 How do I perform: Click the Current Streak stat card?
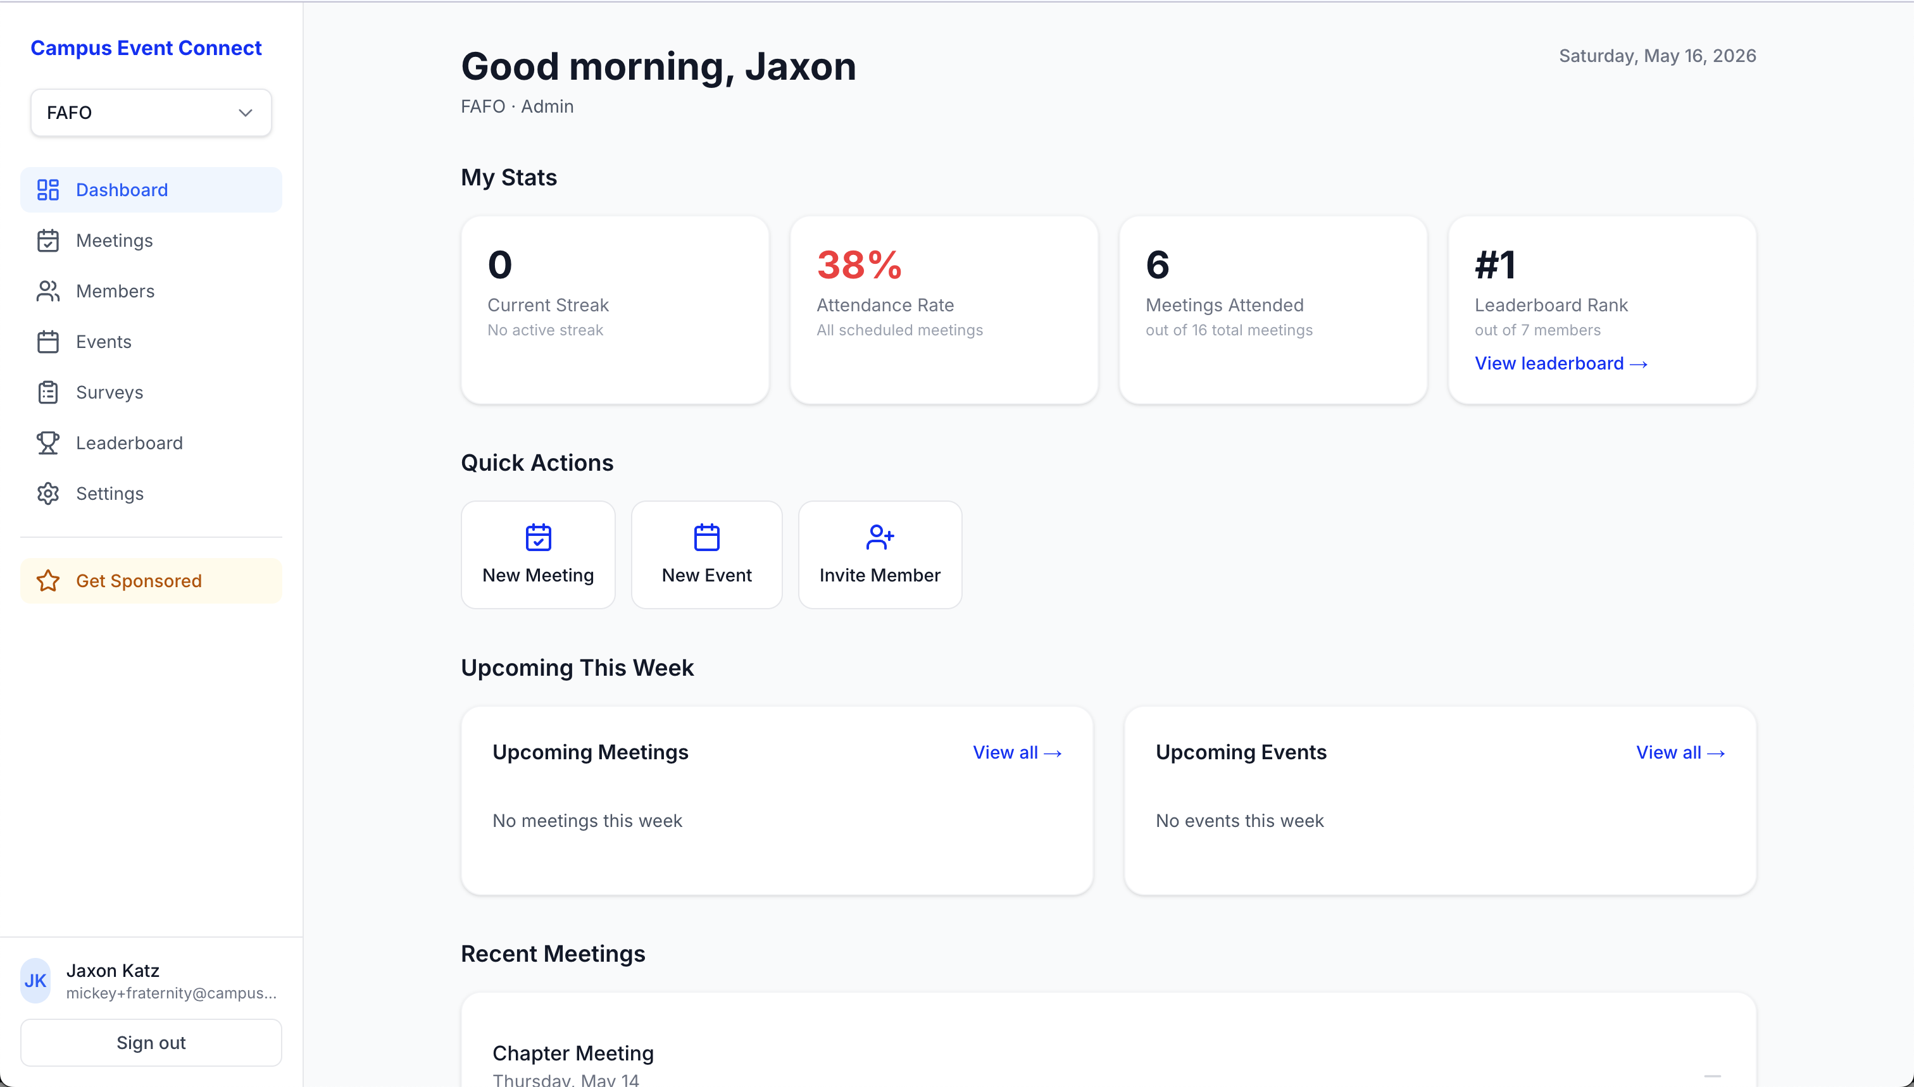pos(615,310)
